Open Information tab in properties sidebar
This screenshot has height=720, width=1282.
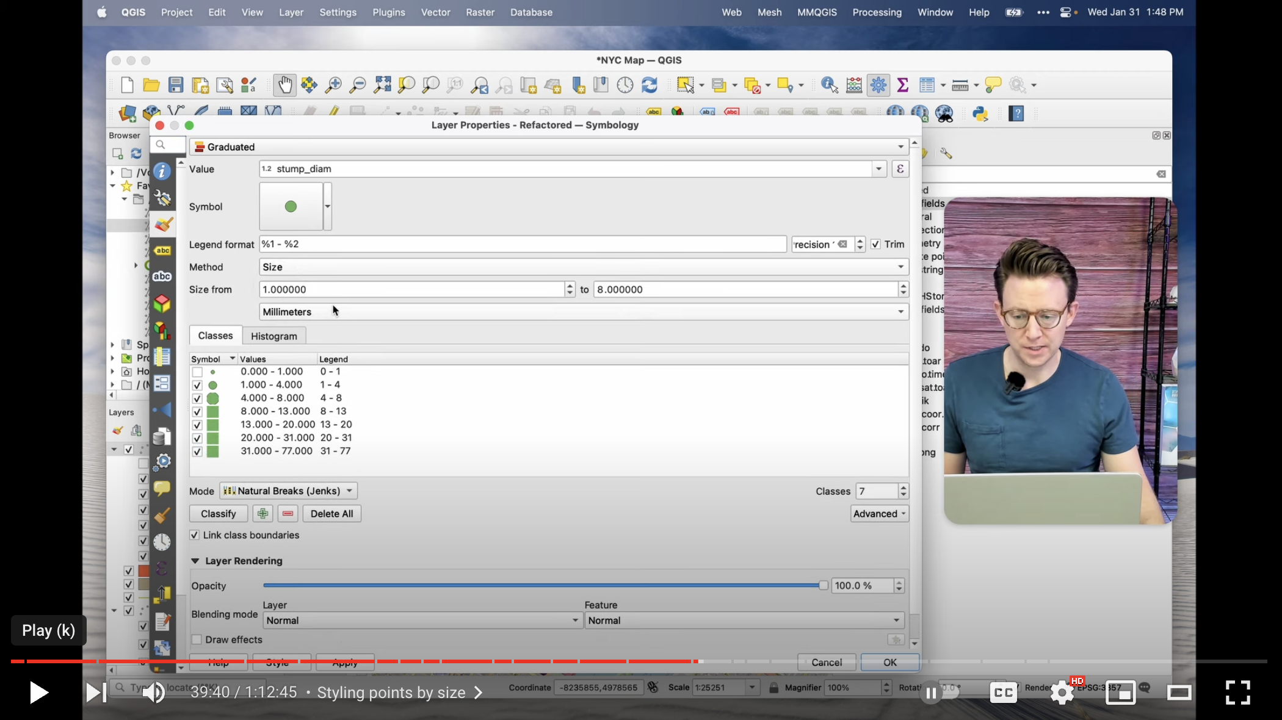(162, 171)
